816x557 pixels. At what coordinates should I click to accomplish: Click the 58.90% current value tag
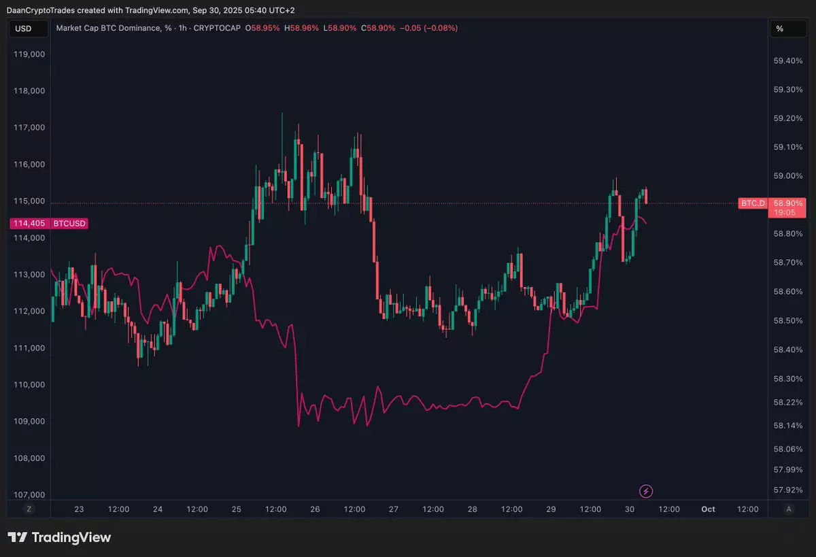[787, 203]
